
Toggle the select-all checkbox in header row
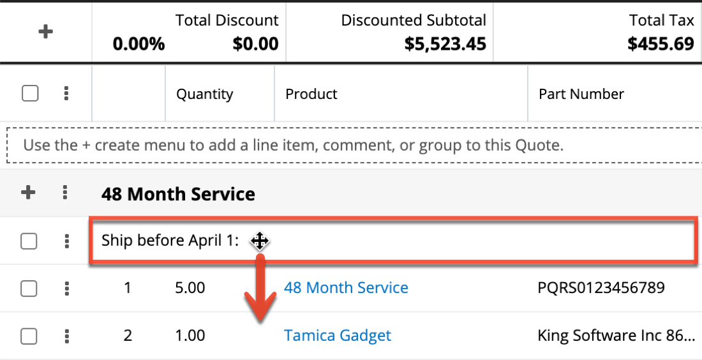(x=30, y=94)
